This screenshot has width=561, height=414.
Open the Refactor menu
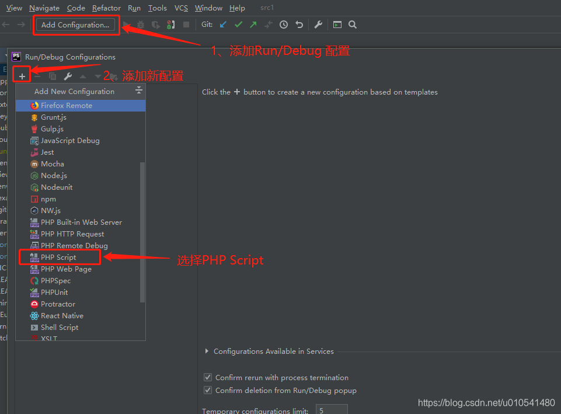pos(106,8)
